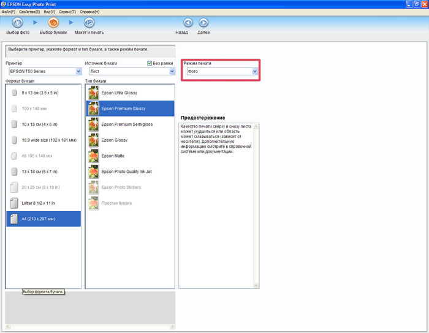Open the Свойства(E) menu
429x333 pixels.
pyautogui.click(x=29, y=12)
